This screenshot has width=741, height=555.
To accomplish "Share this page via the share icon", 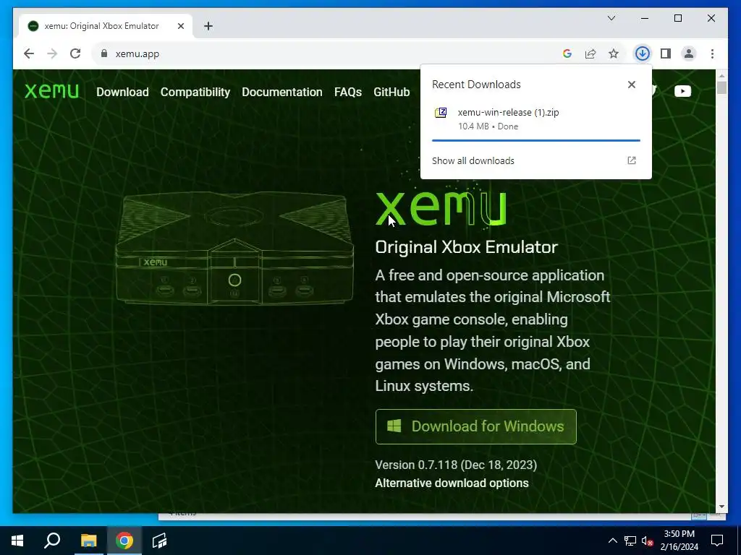I will click(x=590, y=53).
